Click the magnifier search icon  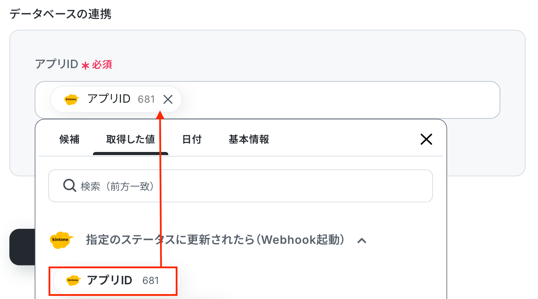point(70,185)
